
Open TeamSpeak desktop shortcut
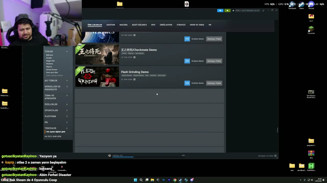[x=292, y=5]
